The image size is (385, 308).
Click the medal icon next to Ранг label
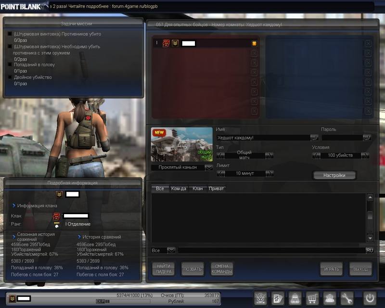coord(57,225)
